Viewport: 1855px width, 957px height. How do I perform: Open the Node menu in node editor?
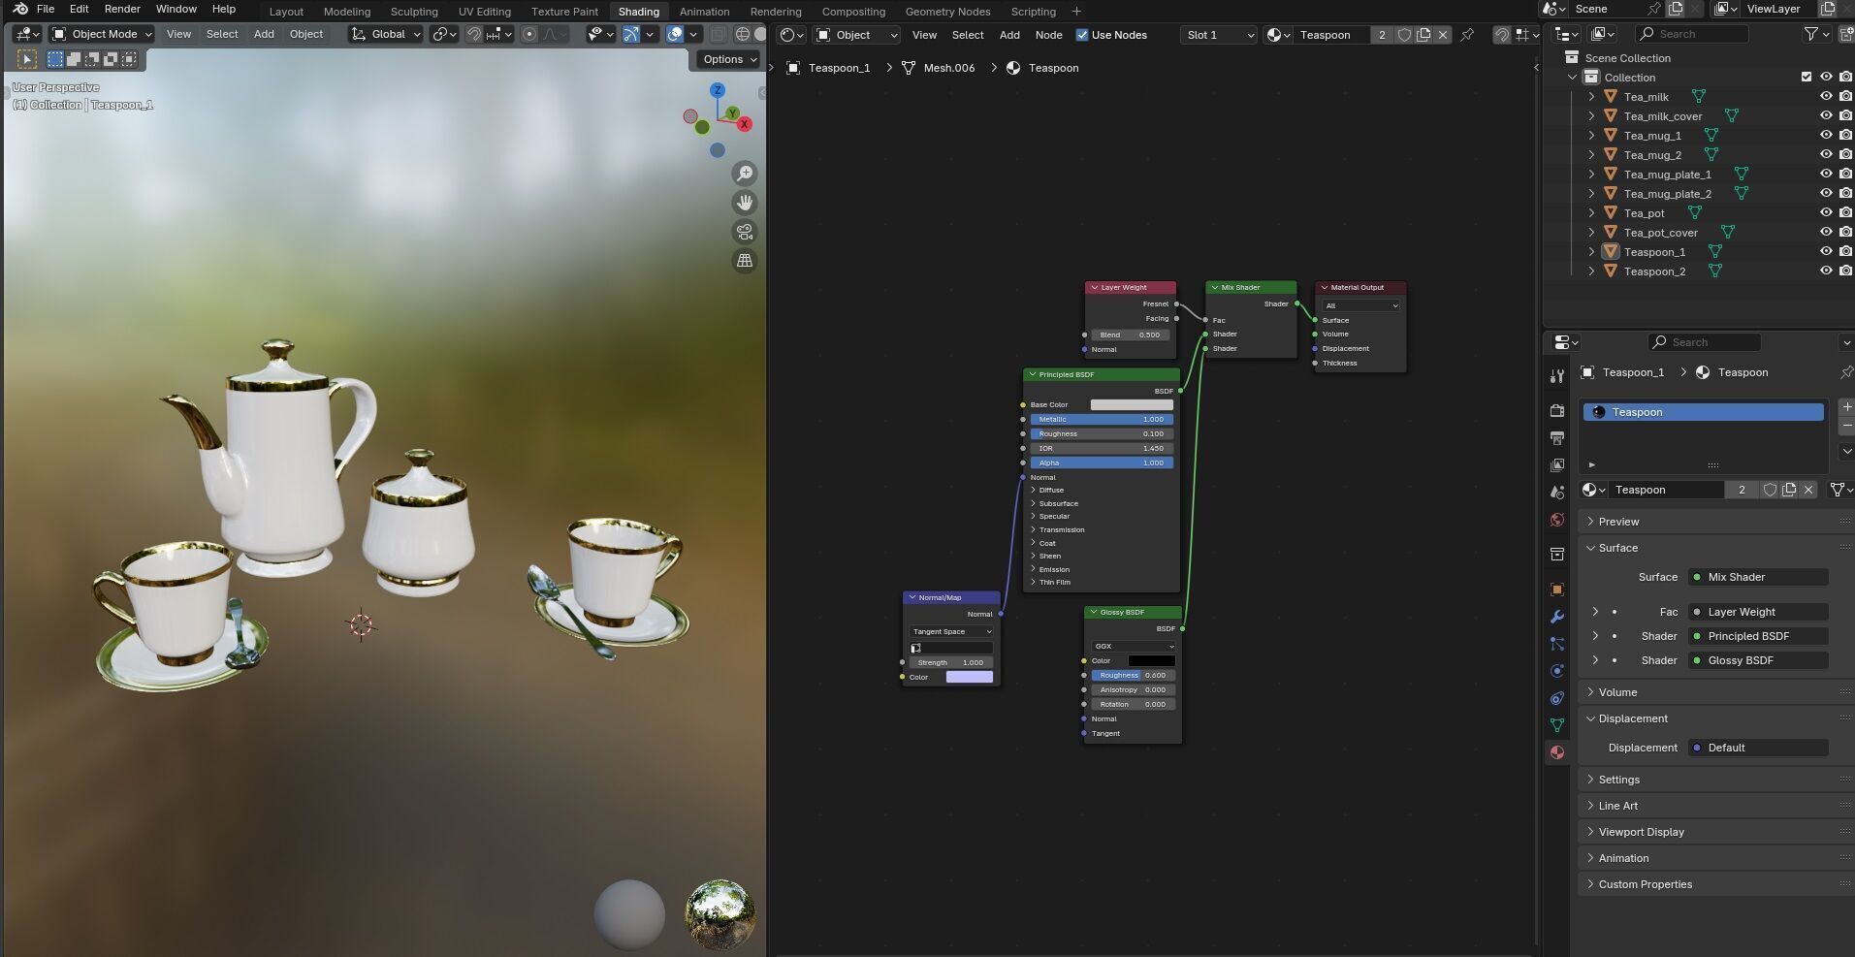pyautogui.click(x=1048, y=35)
